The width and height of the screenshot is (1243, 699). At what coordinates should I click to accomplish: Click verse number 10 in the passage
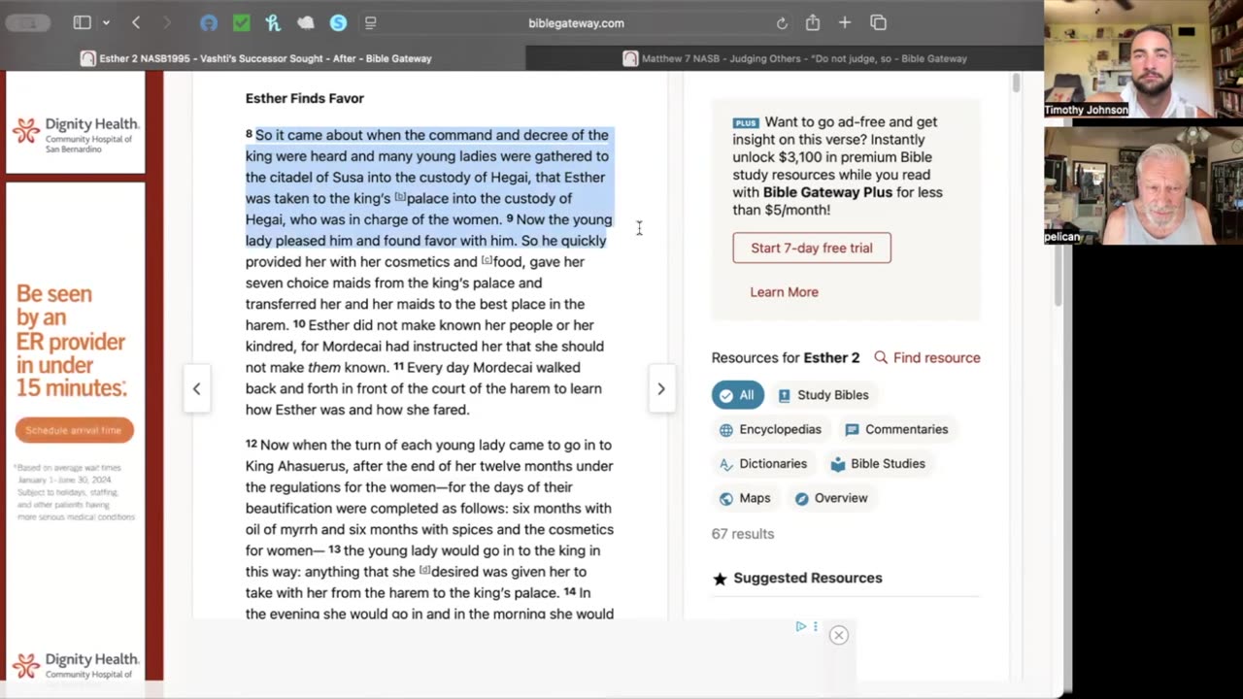299,324
